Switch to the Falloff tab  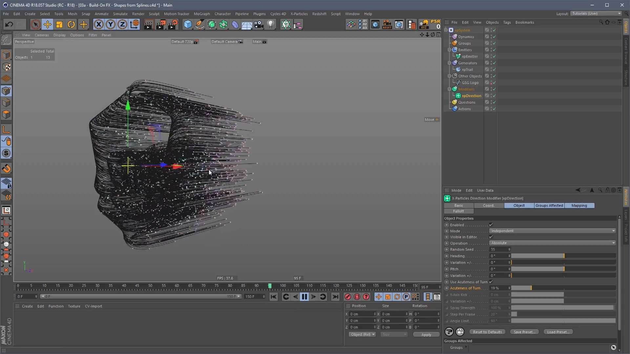point(458,211)
